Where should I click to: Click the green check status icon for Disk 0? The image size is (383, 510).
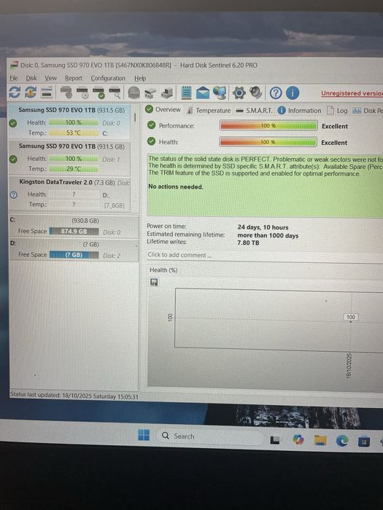point(13,123)
